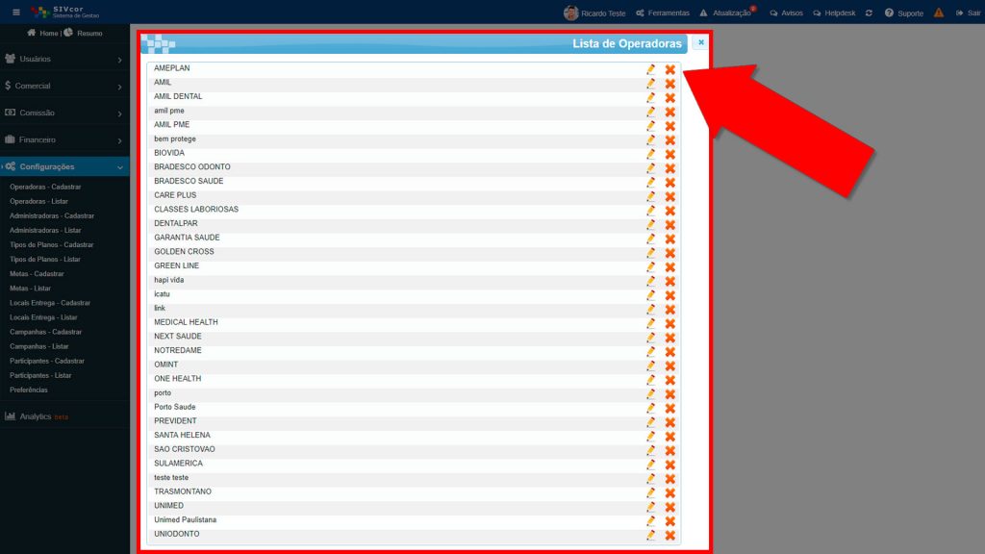The width and height of the screenshot is (985, 554).
Task: Expand the Financeiro sidebar section
Action: [64, 140]
